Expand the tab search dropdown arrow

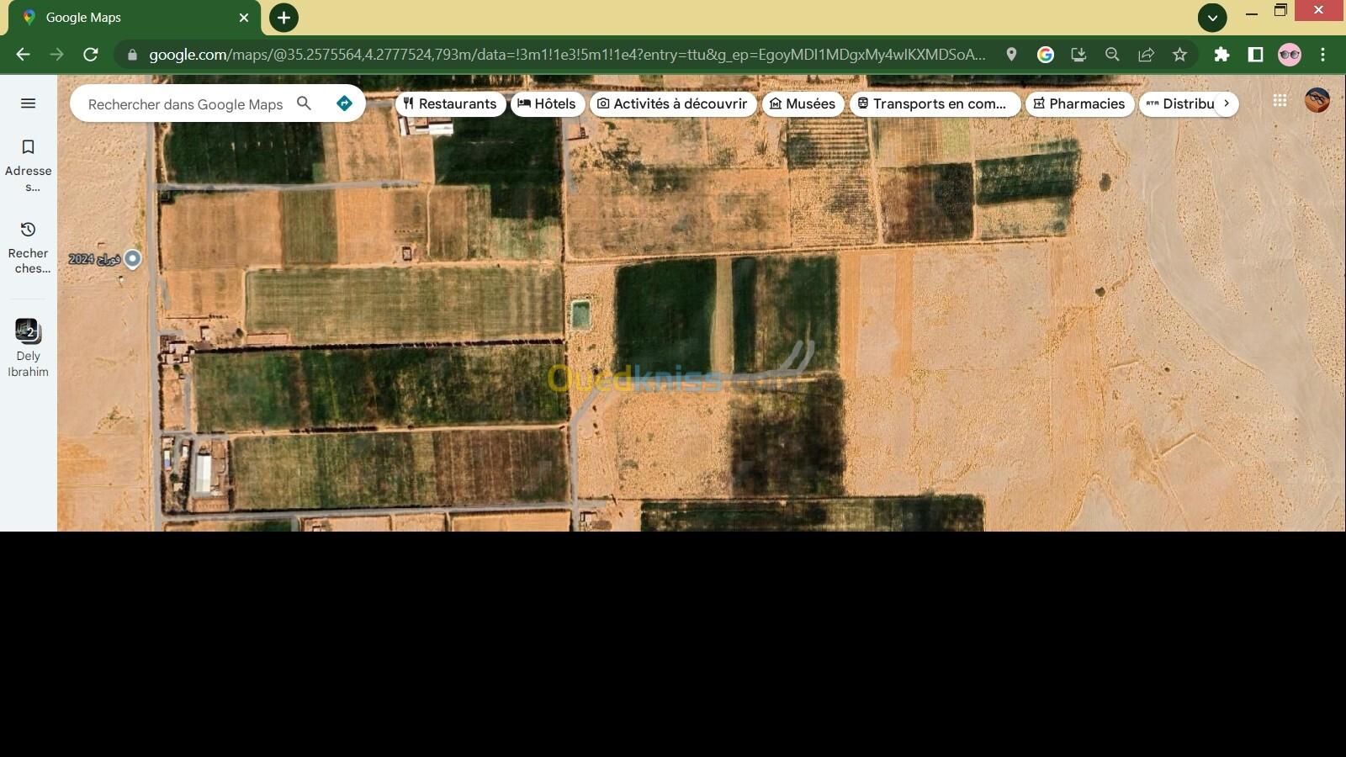(x=1212, y=18)
